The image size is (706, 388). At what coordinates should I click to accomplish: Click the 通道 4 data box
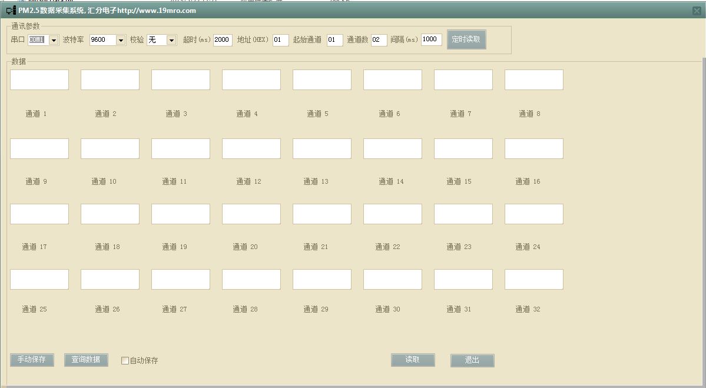click(x=251, y=79)
